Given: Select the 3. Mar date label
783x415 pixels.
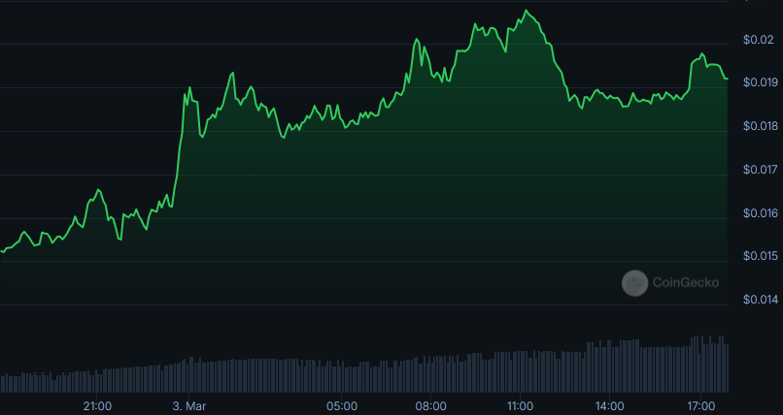Looking at the screenshot, I should click(189, 405).
